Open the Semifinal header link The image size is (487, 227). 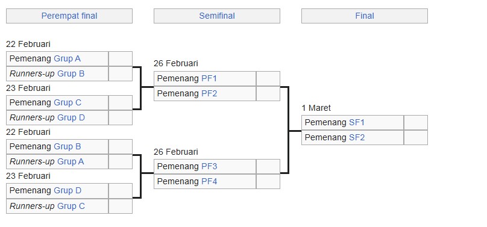click(x=217, y=16)
